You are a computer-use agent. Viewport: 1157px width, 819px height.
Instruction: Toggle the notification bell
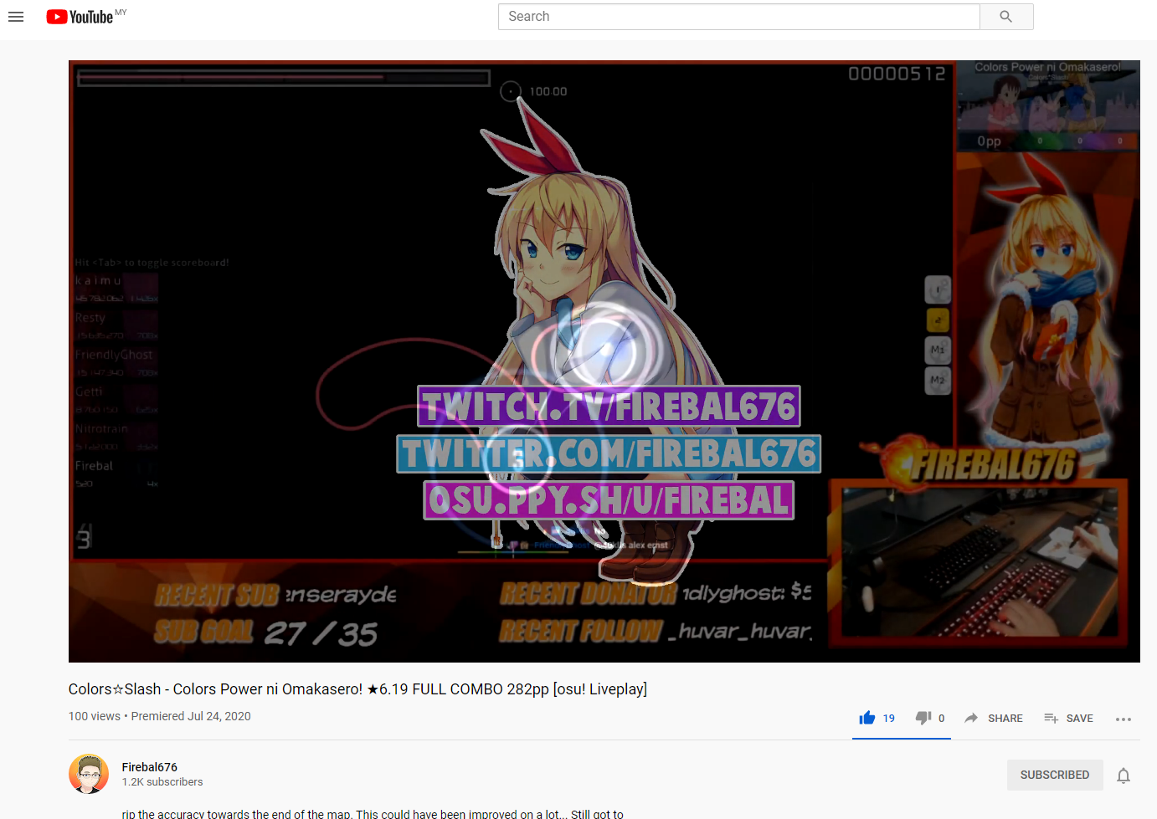click(x=1124, y=775)
